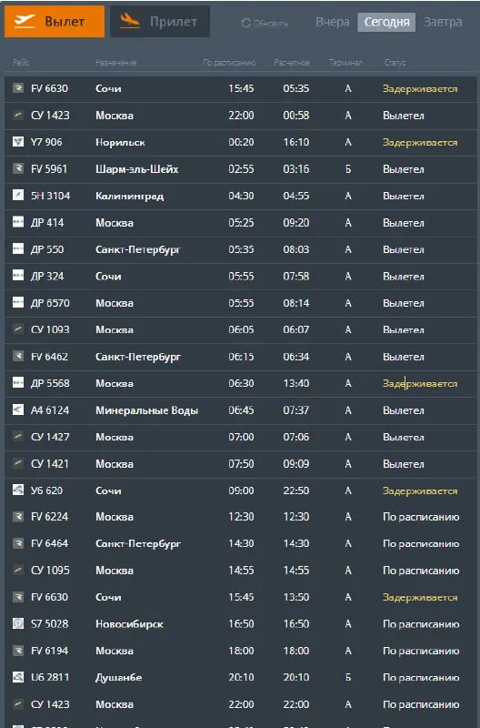Click airline icon next to U6 2811
Viewport: 480px width, 728px height.
tap(18, 677)
